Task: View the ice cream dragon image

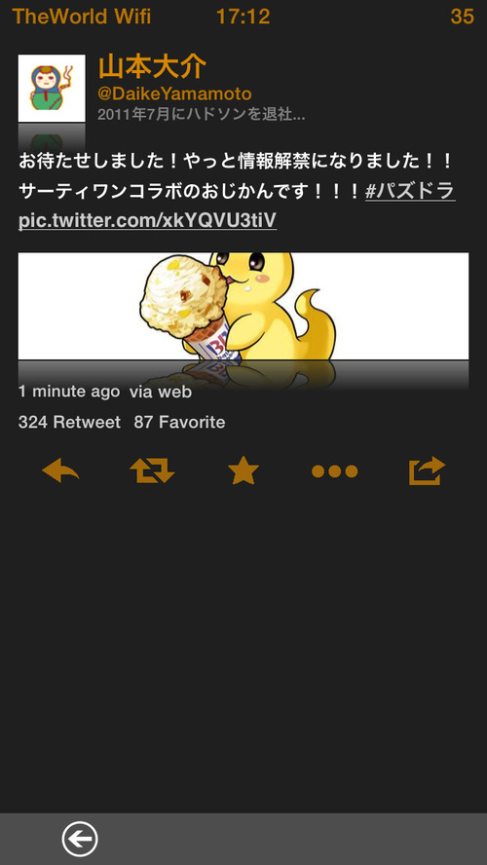Action: pos(243,306)
